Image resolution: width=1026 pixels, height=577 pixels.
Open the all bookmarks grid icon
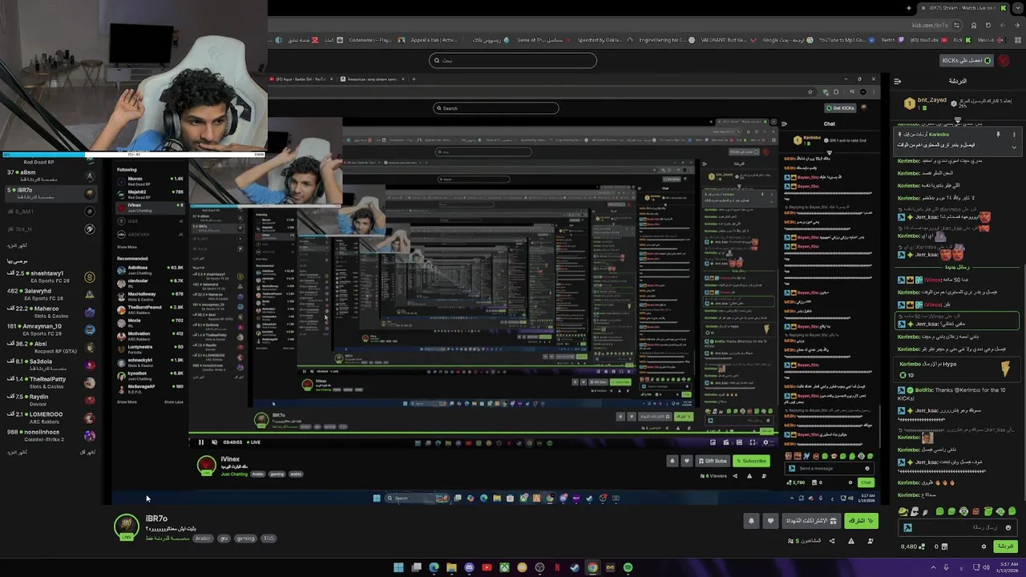click(x=1018, y=40)
